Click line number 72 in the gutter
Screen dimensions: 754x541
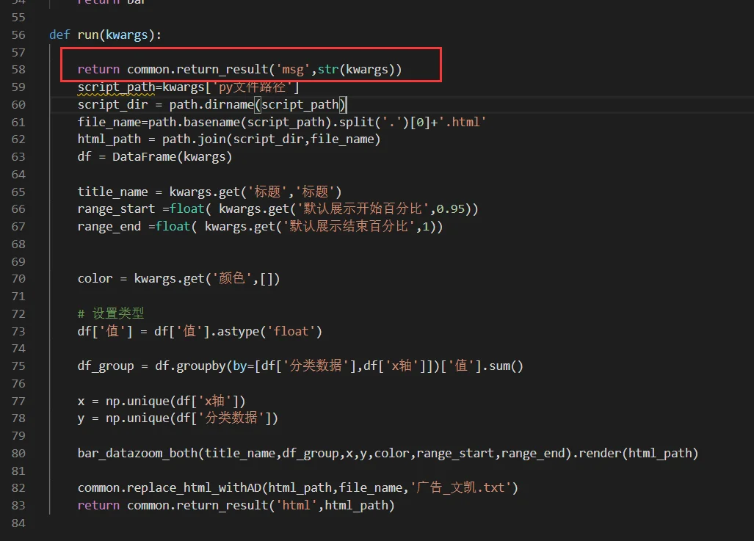pos(18,314)
